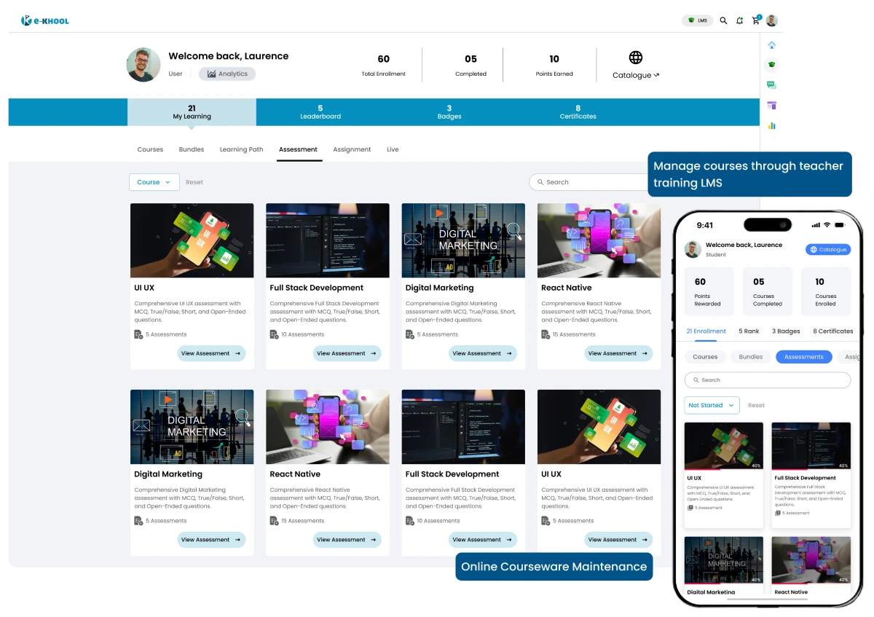Open the Assignment tab

tap(352, 149)
